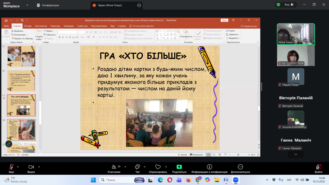The image size is (329, 185).
Task: Open shared screen options ellipsis
Action: (x=139, y=5)
